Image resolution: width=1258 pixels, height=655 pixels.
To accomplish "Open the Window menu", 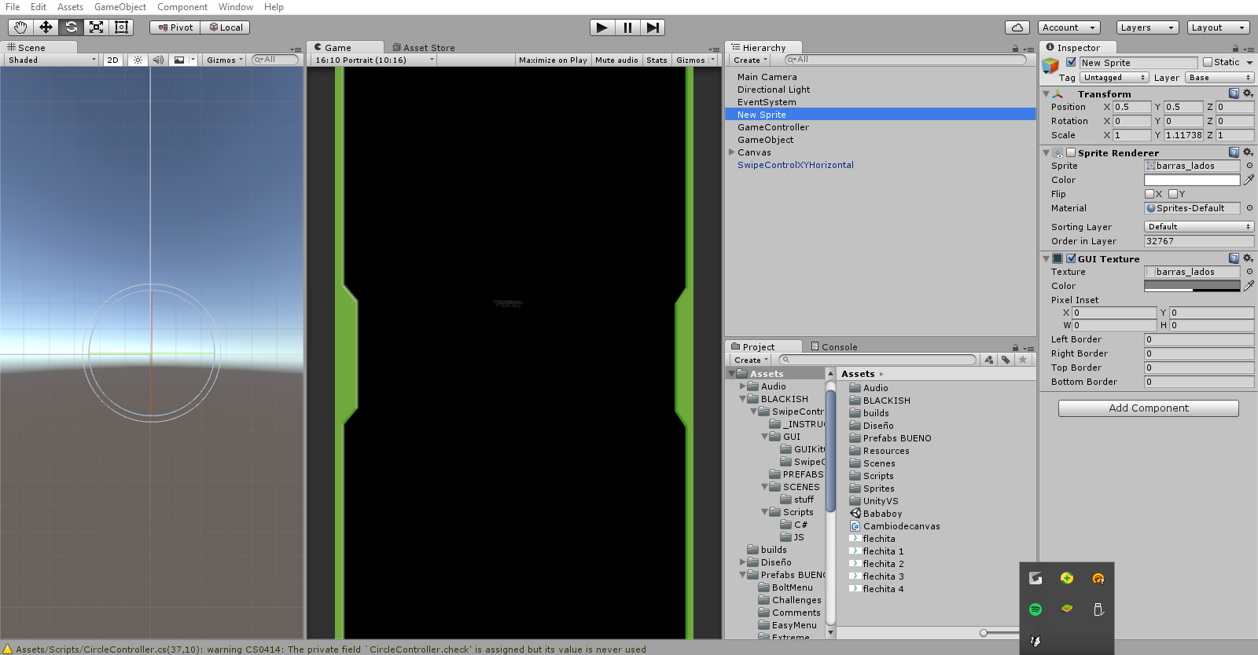I will click(236, 7).
